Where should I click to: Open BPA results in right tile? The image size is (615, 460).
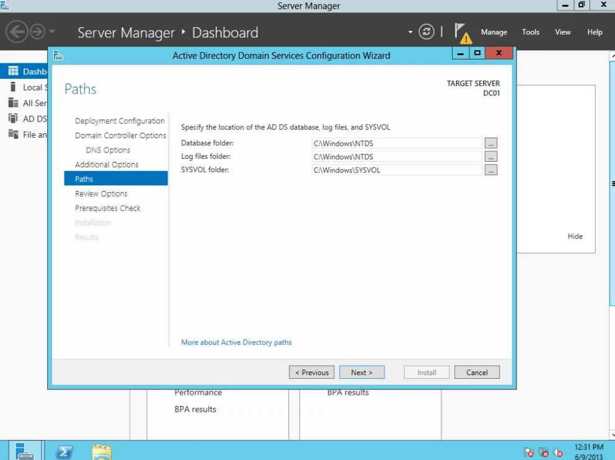coord(348,392)
